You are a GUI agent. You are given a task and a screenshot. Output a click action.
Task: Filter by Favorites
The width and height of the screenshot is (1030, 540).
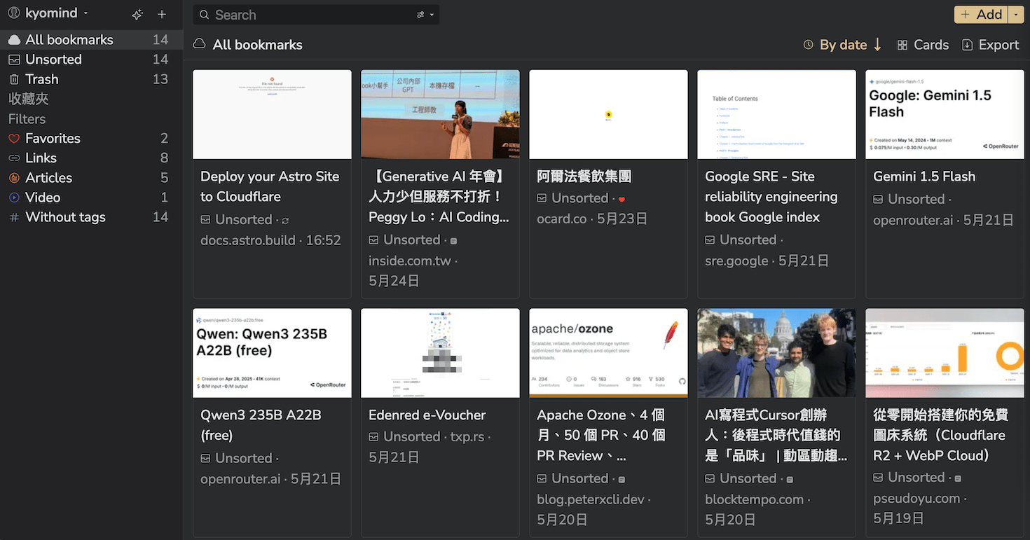click(x=91, y=138)
